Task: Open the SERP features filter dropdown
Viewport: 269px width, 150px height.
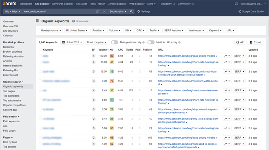Action: click(x=174, y=31)
